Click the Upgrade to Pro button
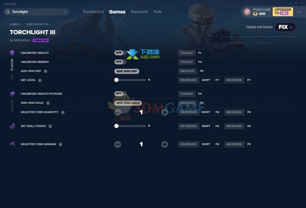The width and height of the screenshot is (306, 208). [283, 11]
